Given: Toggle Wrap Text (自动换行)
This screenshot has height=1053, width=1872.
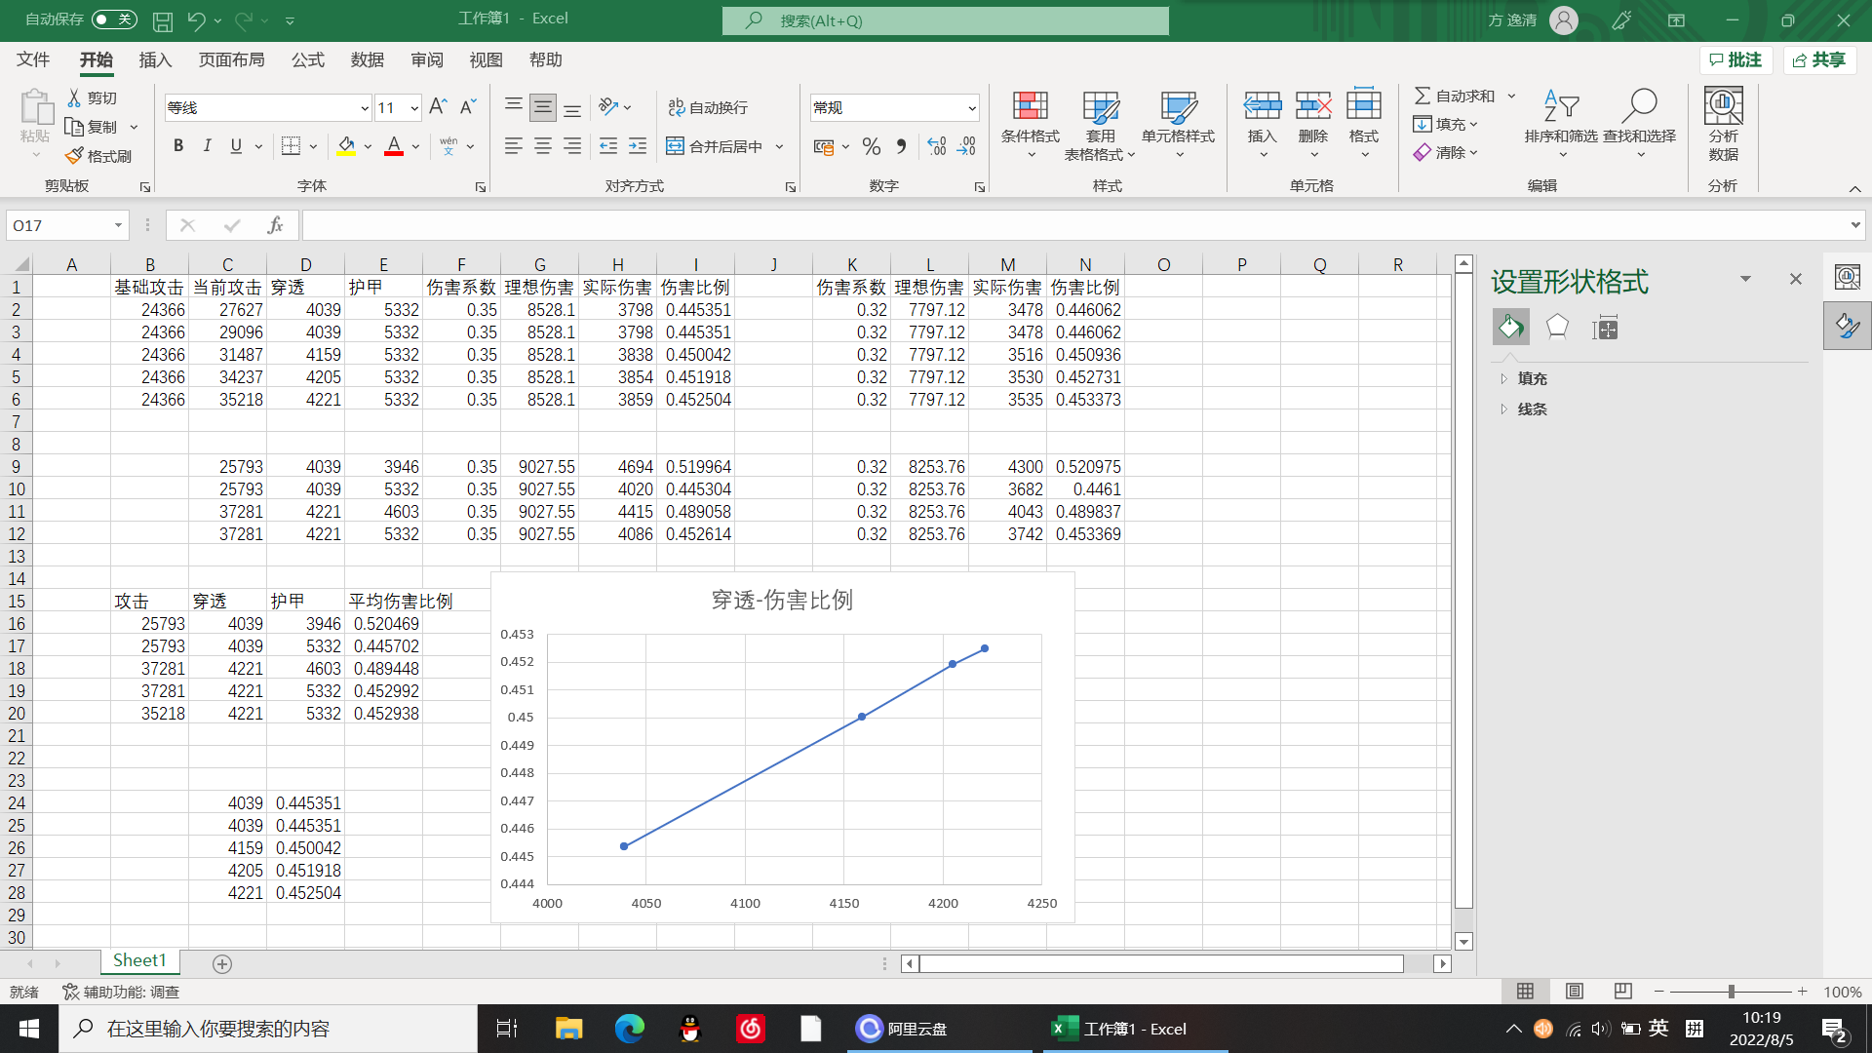Looking at the screenshot, I should [x=708, y=107].
